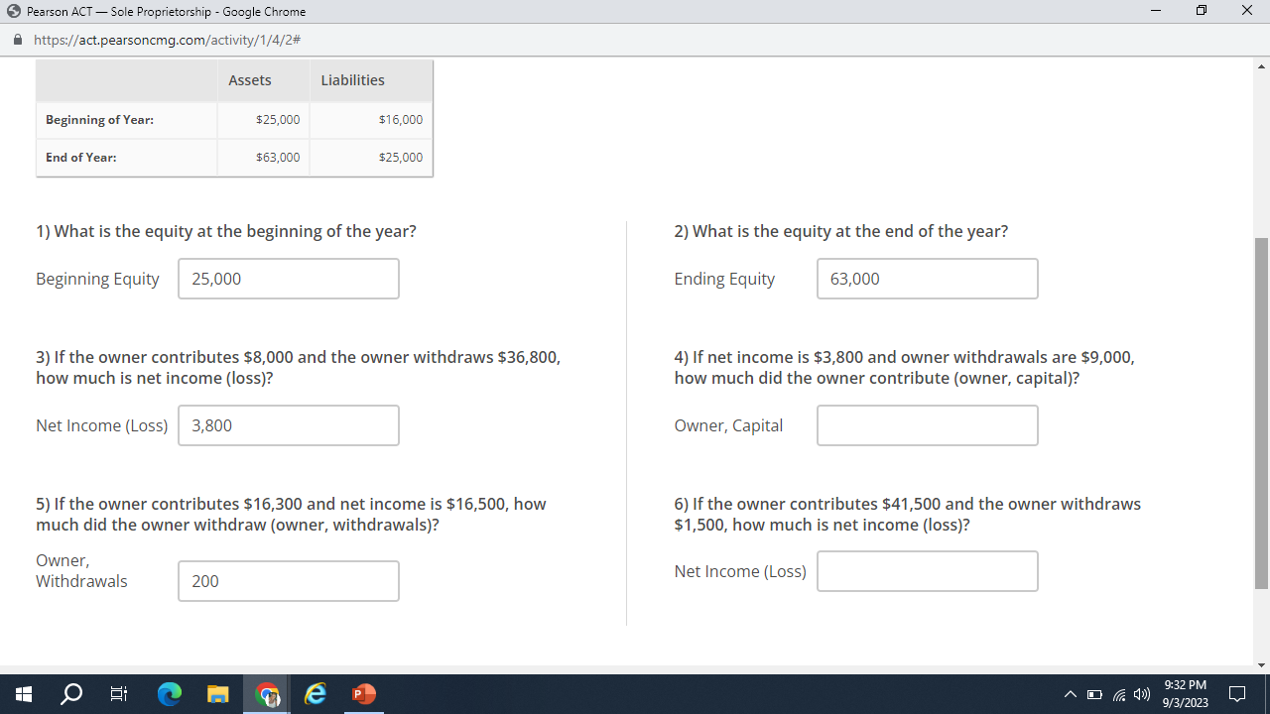Click the Owner, Withdrawals answer field
The width and height of the screenshot is (1270, 714).
click(x=288, y=581)
